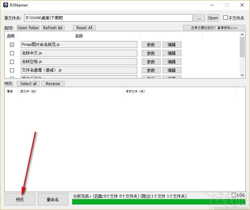Viewport: 250px width, 210px height.
Task: Toggle the LOG checkbox
Action: pyautogui.click(x=234, y=195)
